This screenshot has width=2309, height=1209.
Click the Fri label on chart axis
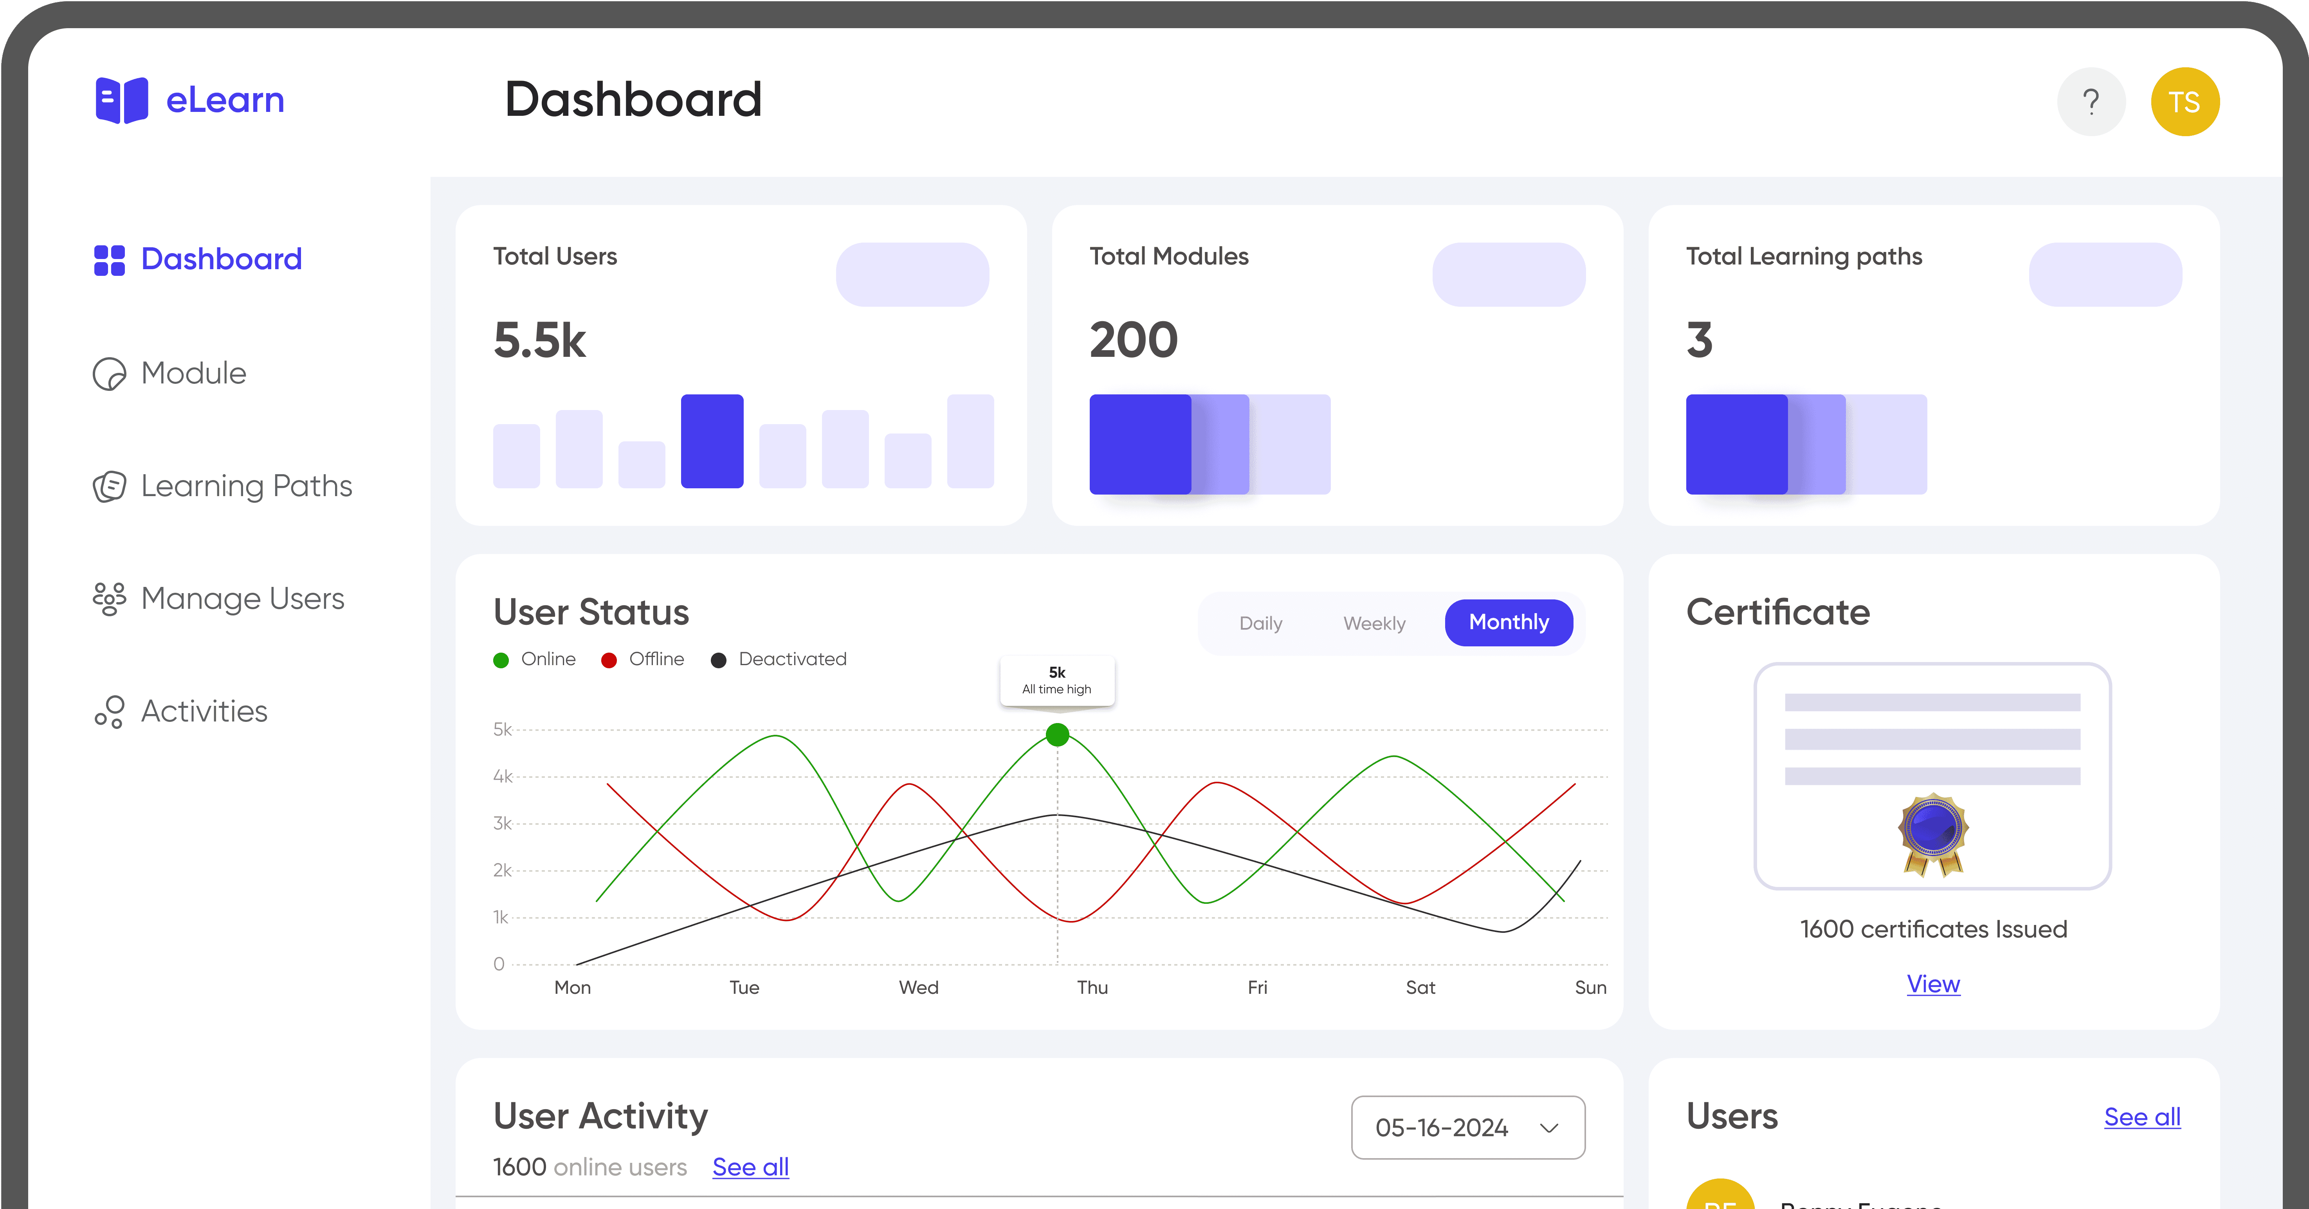click(x=1258, y=988)
